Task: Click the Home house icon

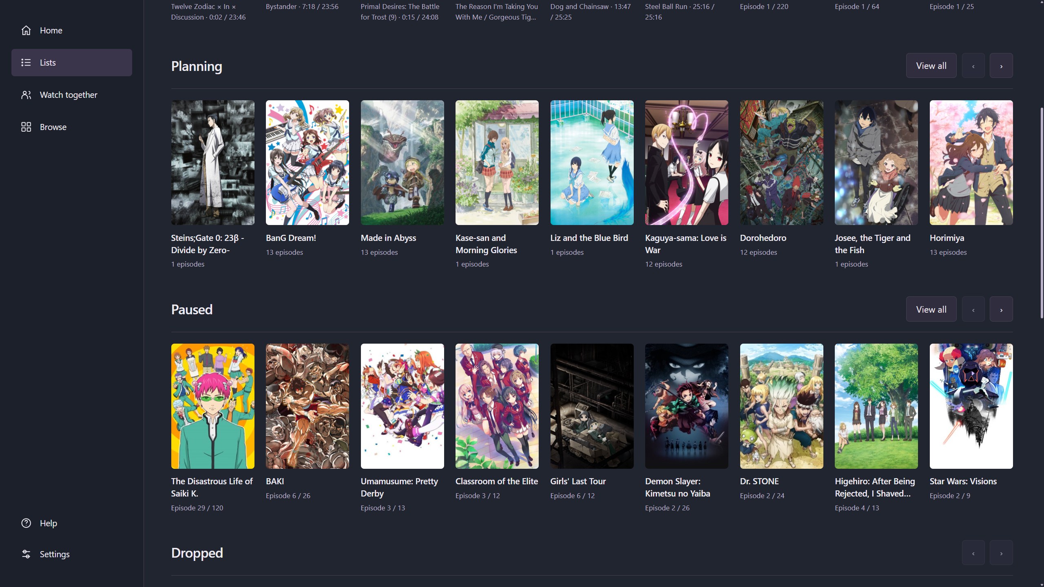Action: pyautogui.click(x=26, y=31)
